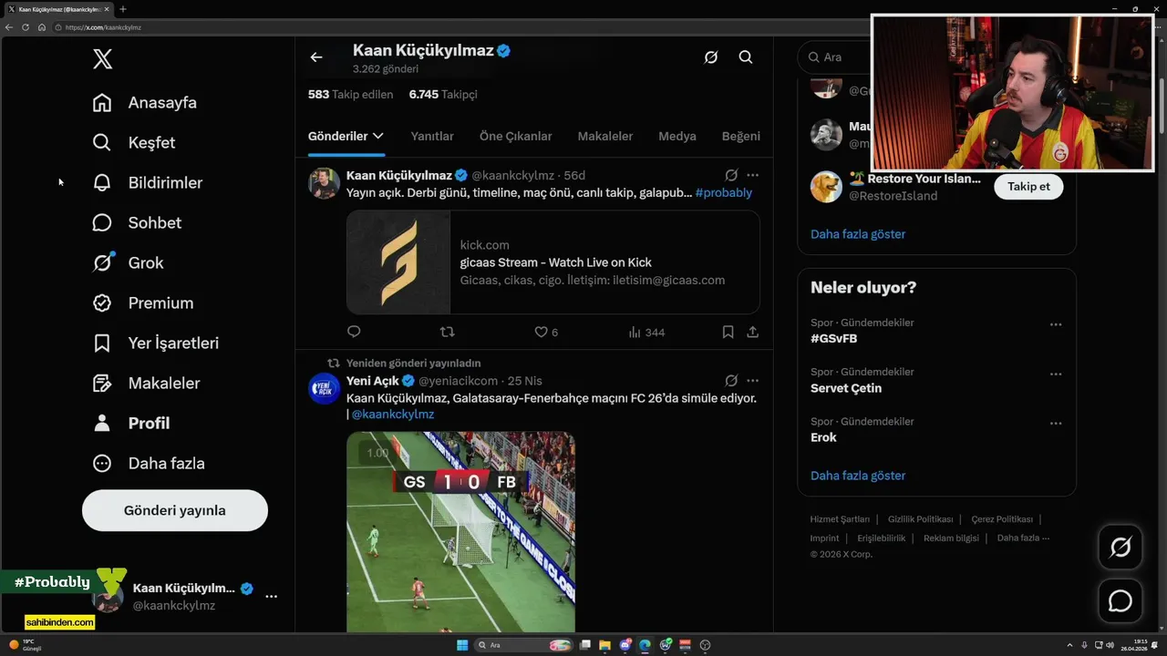Click the Ara search field on X
Screen dimensions: 1167x656
tap(834, 57)
